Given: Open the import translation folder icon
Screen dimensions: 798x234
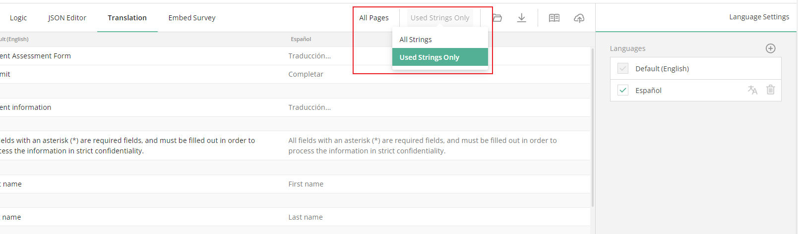Looking at the screenshot, I should coord(497,18).
